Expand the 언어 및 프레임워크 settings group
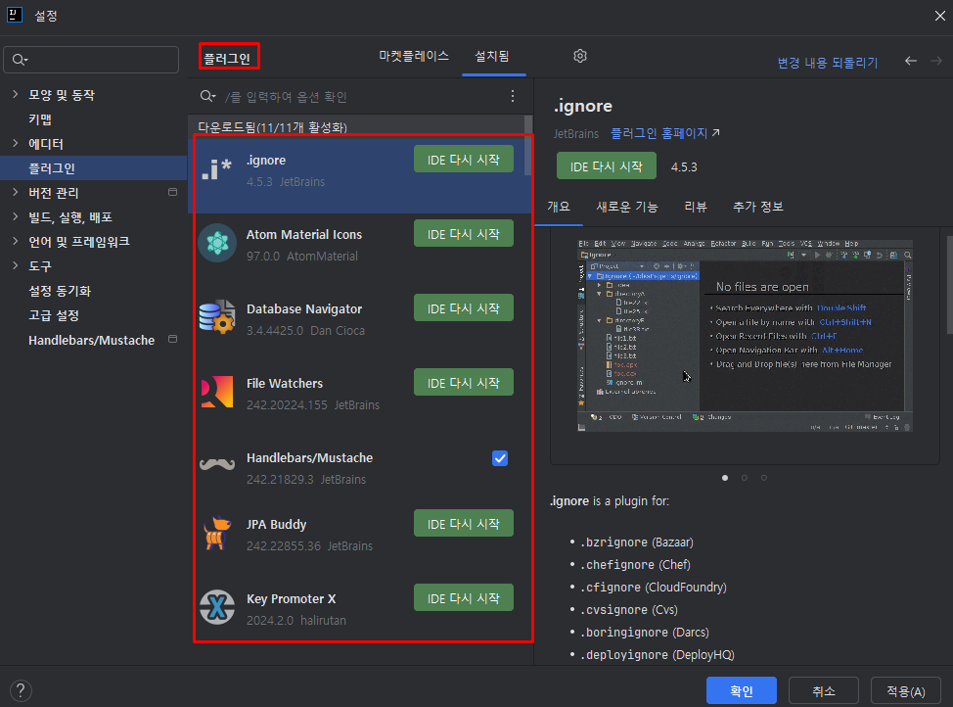The image size is (953, 707). [x=16, y=241]
